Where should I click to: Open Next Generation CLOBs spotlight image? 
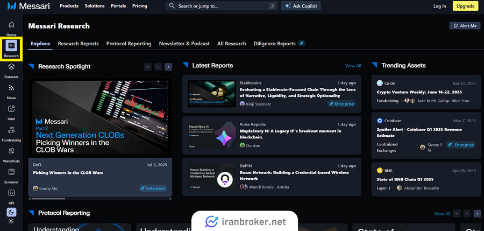coord(100,117)
